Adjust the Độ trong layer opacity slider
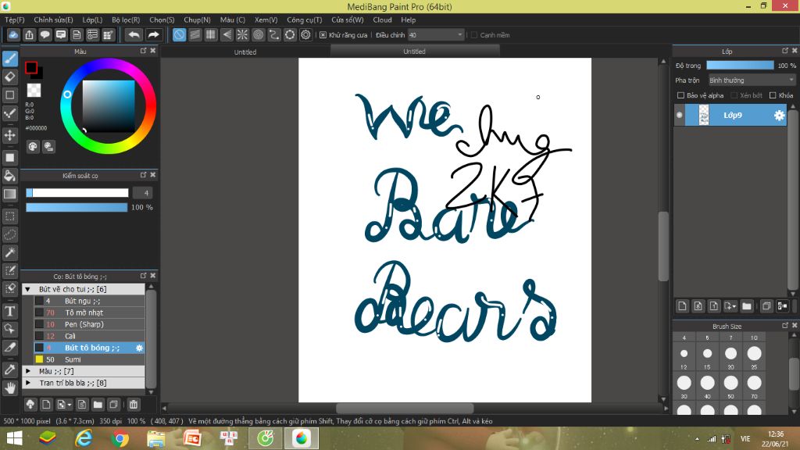 [x=740, y=66]
